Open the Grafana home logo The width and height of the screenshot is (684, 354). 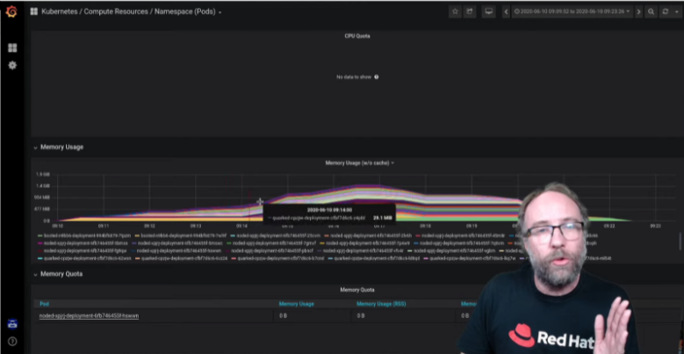[11, 11]
